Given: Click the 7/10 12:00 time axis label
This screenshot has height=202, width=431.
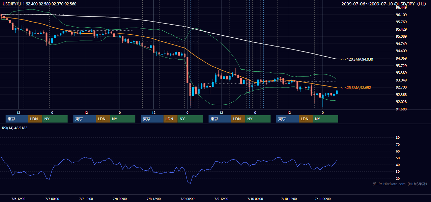Looking at the screenshot, I should [x=289, y=199].
